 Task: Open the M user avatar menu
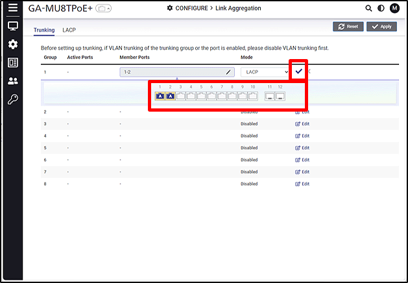click(x=394, y=8)
